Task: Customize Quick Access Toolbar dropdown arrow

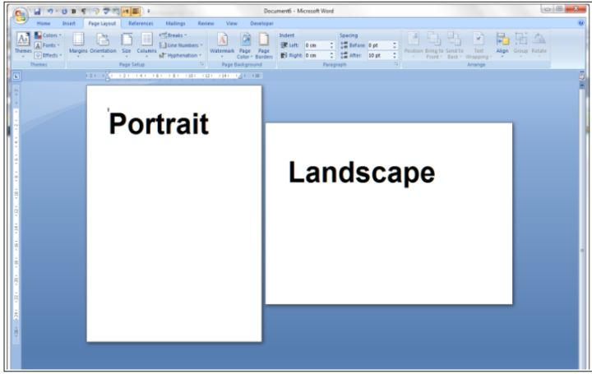Action: pos(149,12)
